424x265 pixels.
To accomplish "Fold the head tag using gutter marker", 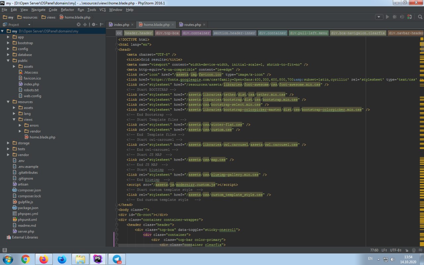I will (117, 50).
